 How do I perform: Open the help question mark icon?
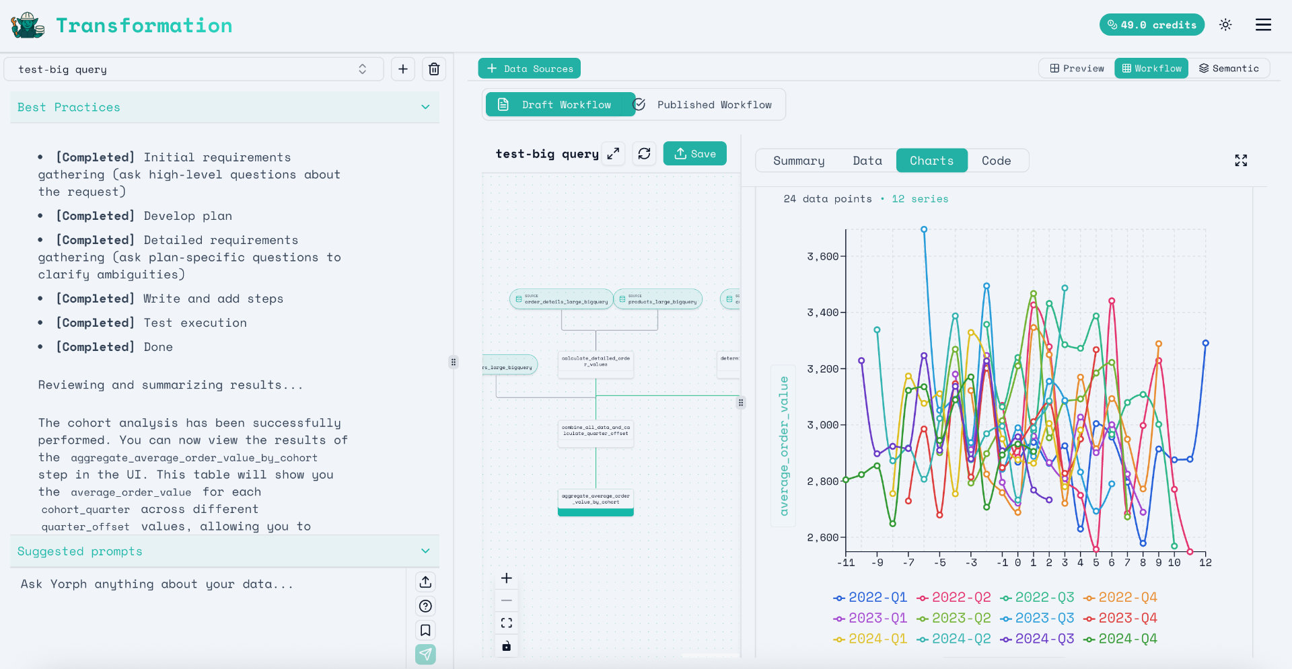(425, 606)
